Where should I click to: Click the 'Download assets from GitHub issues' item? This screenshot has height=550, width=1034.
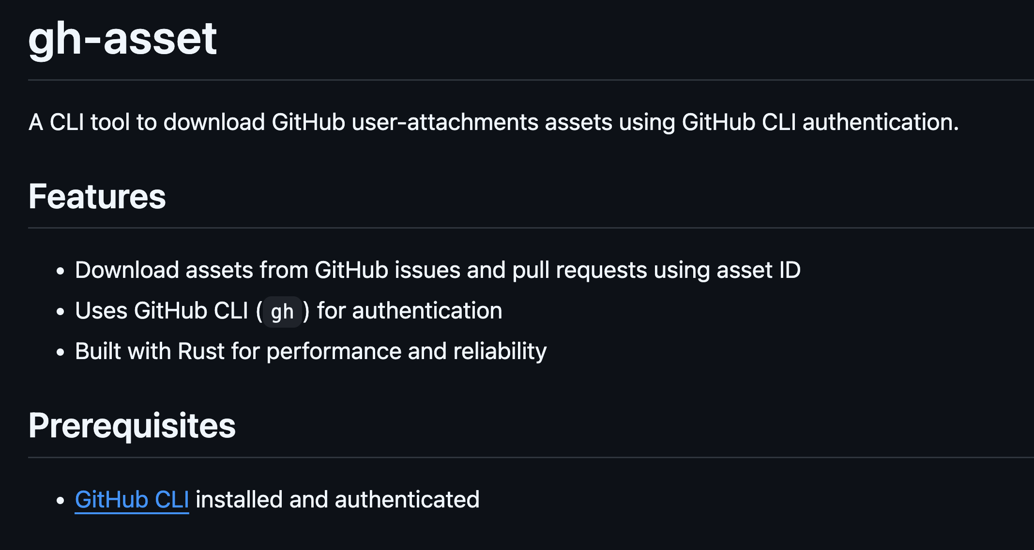click(x=438, y=270)
